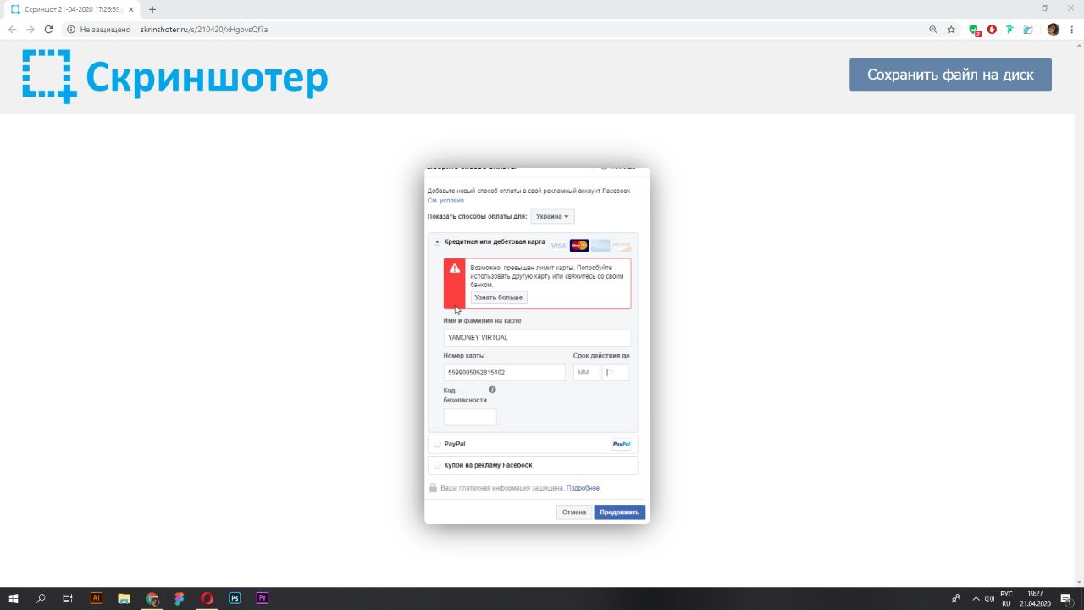Click the 'См. условия' link

[x=445, y=201]
